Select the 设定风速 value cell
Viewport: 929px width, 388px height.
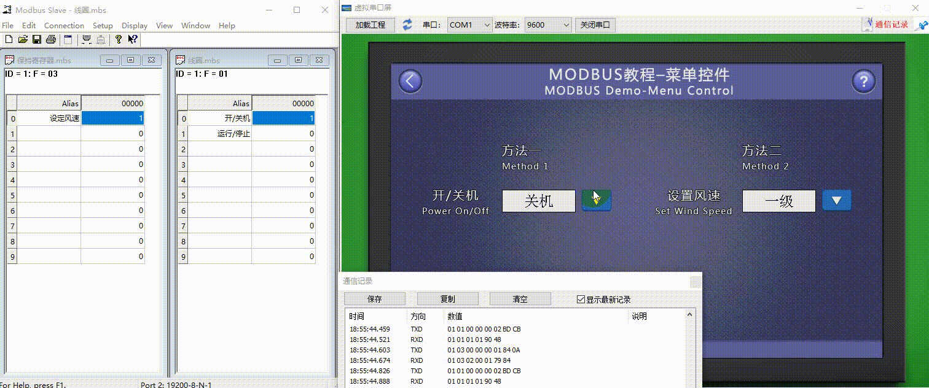click(112, 118)
